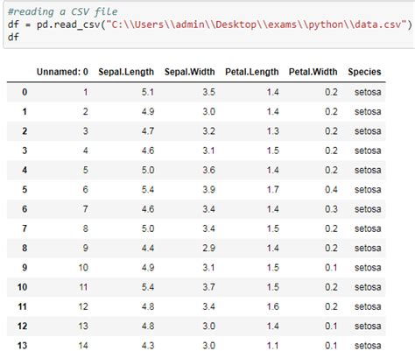Click row index 0 label
This screenshot has width=415, height=351.
click(25, 92)
